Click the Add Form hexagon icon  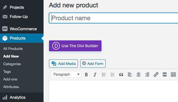(84, 63)
